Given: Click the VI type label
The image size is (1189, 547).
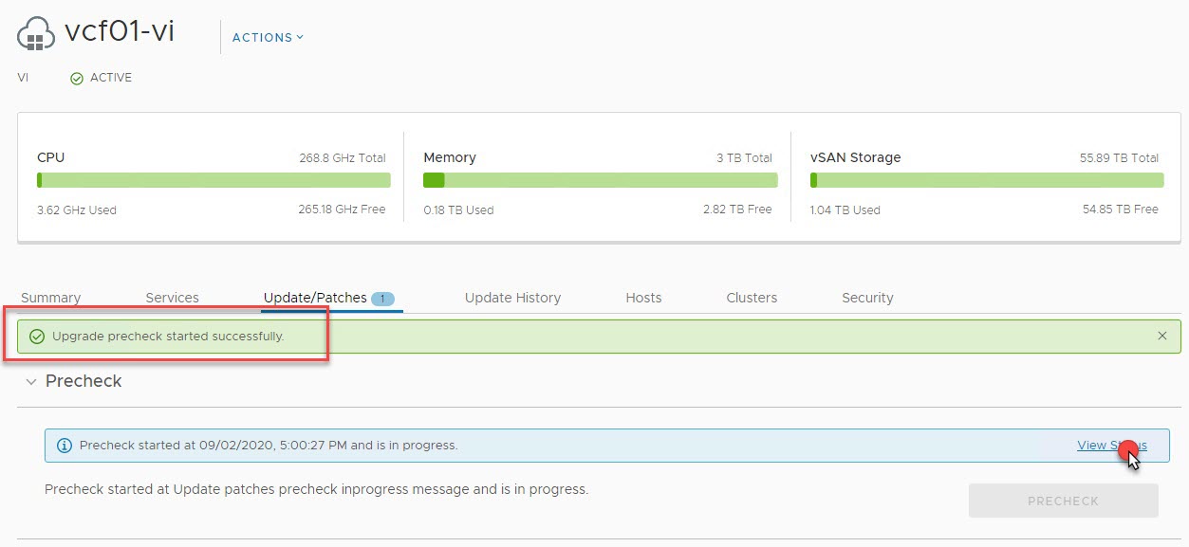Looking at the screenshot, I should [23, 78].
